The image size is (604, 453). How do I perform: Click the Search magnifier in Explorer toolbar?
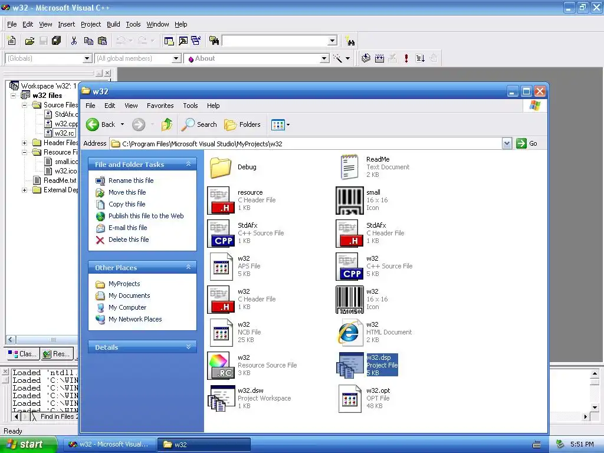[x=199, y=124]
